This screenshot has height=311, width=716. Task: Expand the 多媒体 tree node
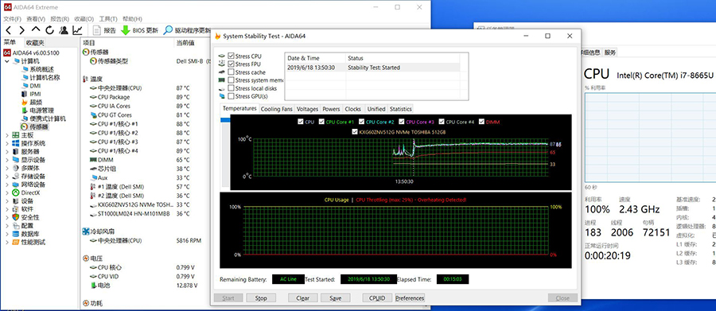coord(7,168)
